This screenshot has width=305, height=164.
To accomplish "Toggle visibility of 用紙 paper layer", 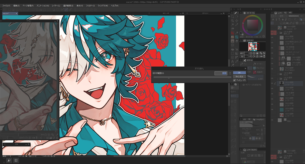I will point(272,120).
